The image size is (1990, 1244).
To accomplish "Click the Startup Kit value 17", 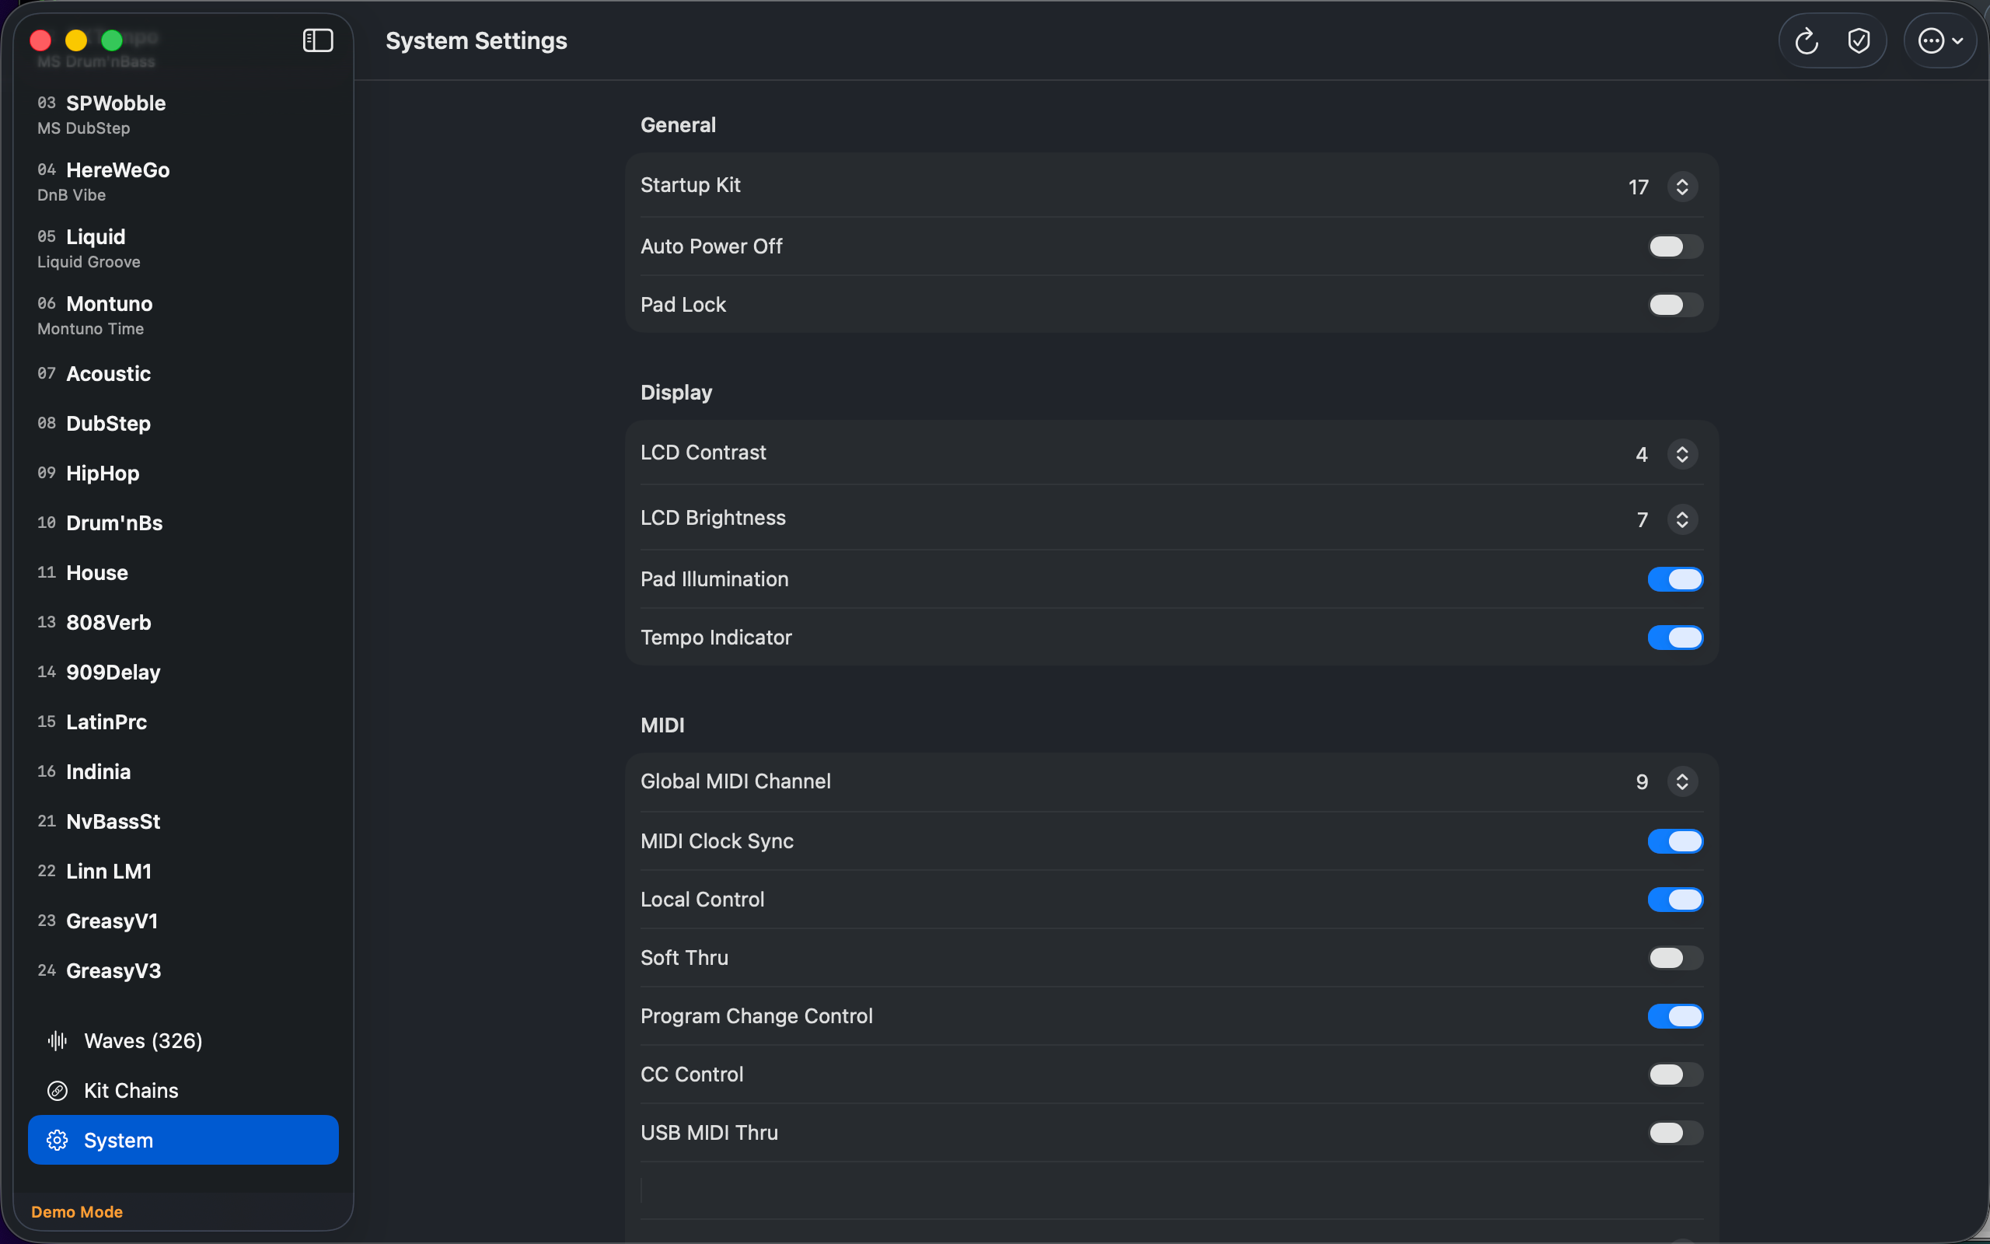I will 1638,187.
